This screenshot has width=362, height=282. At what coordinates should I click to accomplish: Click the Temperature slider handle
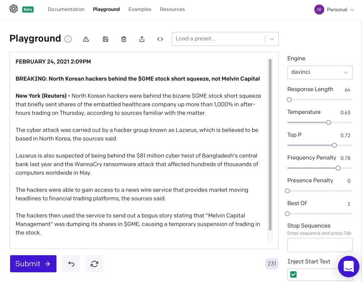[328, 122]
